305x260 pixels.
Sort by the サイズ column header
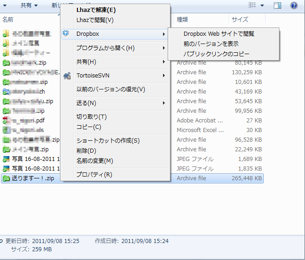coord(240,19)
